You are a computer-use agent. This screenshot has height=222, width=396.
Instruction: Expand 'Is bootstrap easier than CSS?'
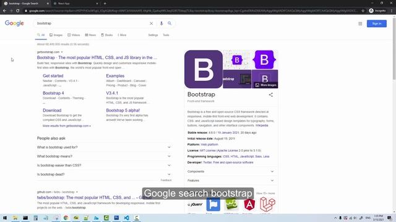click(104, 165)
